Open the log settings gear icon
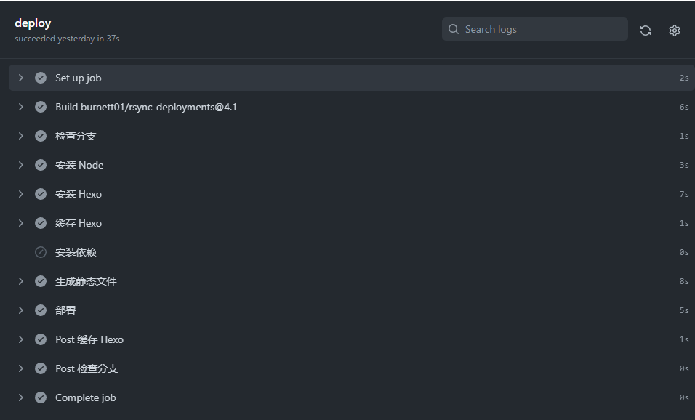Screen dimensions: 695x420 (674, 30)
